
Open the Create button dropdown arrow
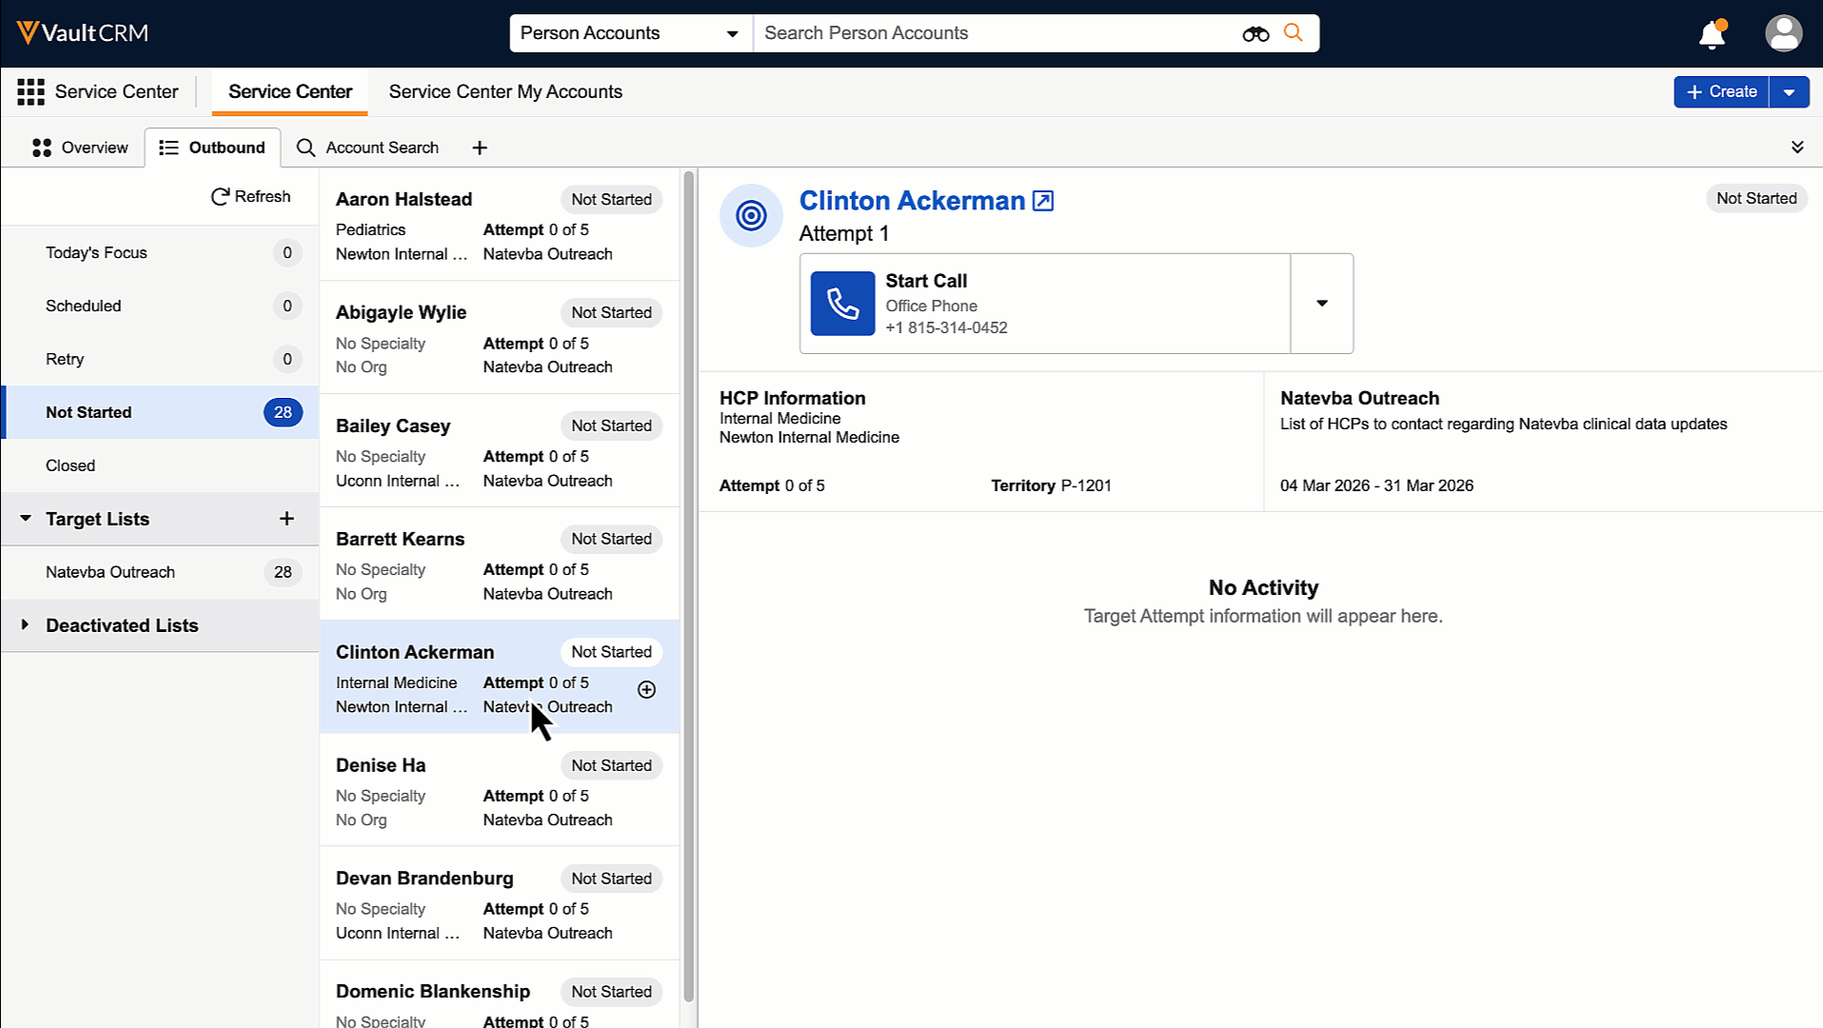(1789, 92)
